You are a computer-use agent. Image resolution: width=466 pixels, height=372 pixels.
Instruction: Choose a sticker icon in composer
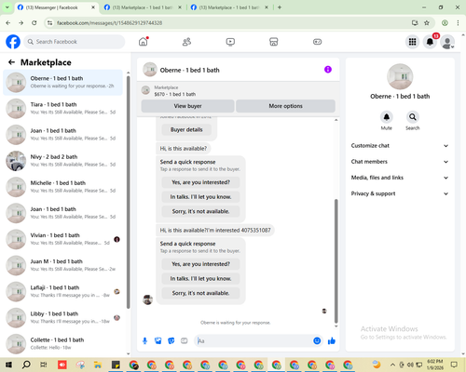[171, 341]
